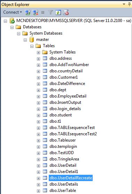Select the dbo.UserDetails table
The height and width of the screenshot is (194, 132).
click(x=64, y=184)
